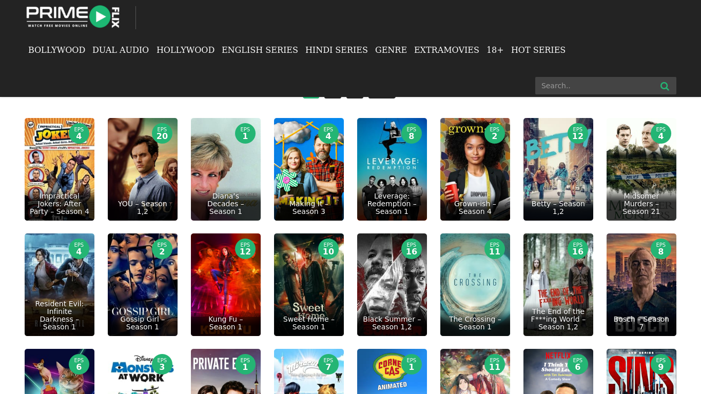Open the HOT SERIES dropdown
The image size is (701, 394).
coord(538,50)
